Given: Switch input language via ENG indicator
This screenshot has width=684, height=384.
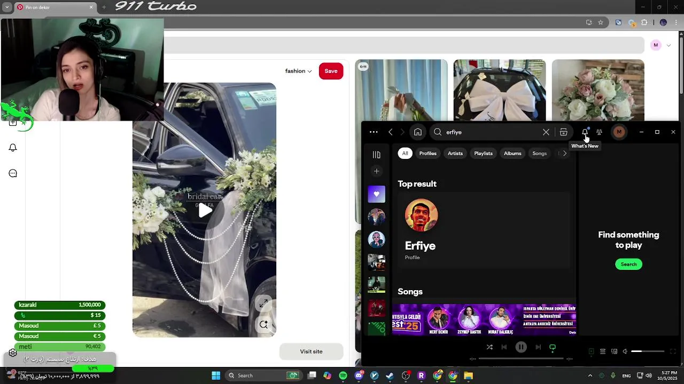Looking at the screenshot, I should pyautogui.click(x=627, y=376).
